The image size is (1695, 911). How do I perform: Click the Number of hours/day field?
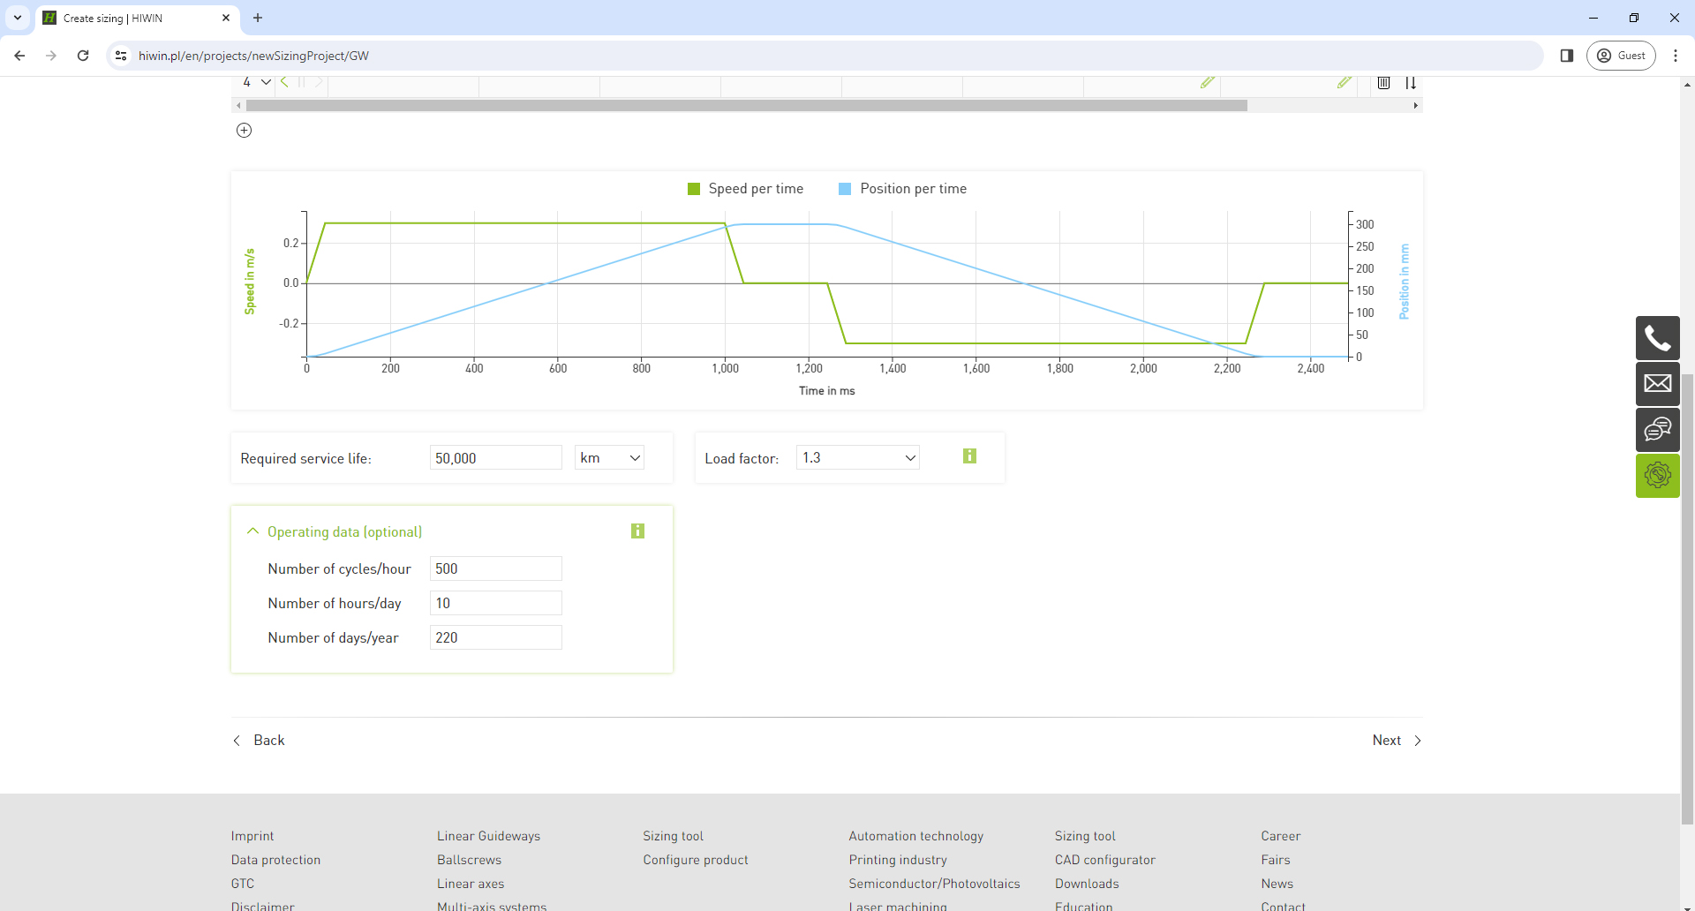point(496,603)
